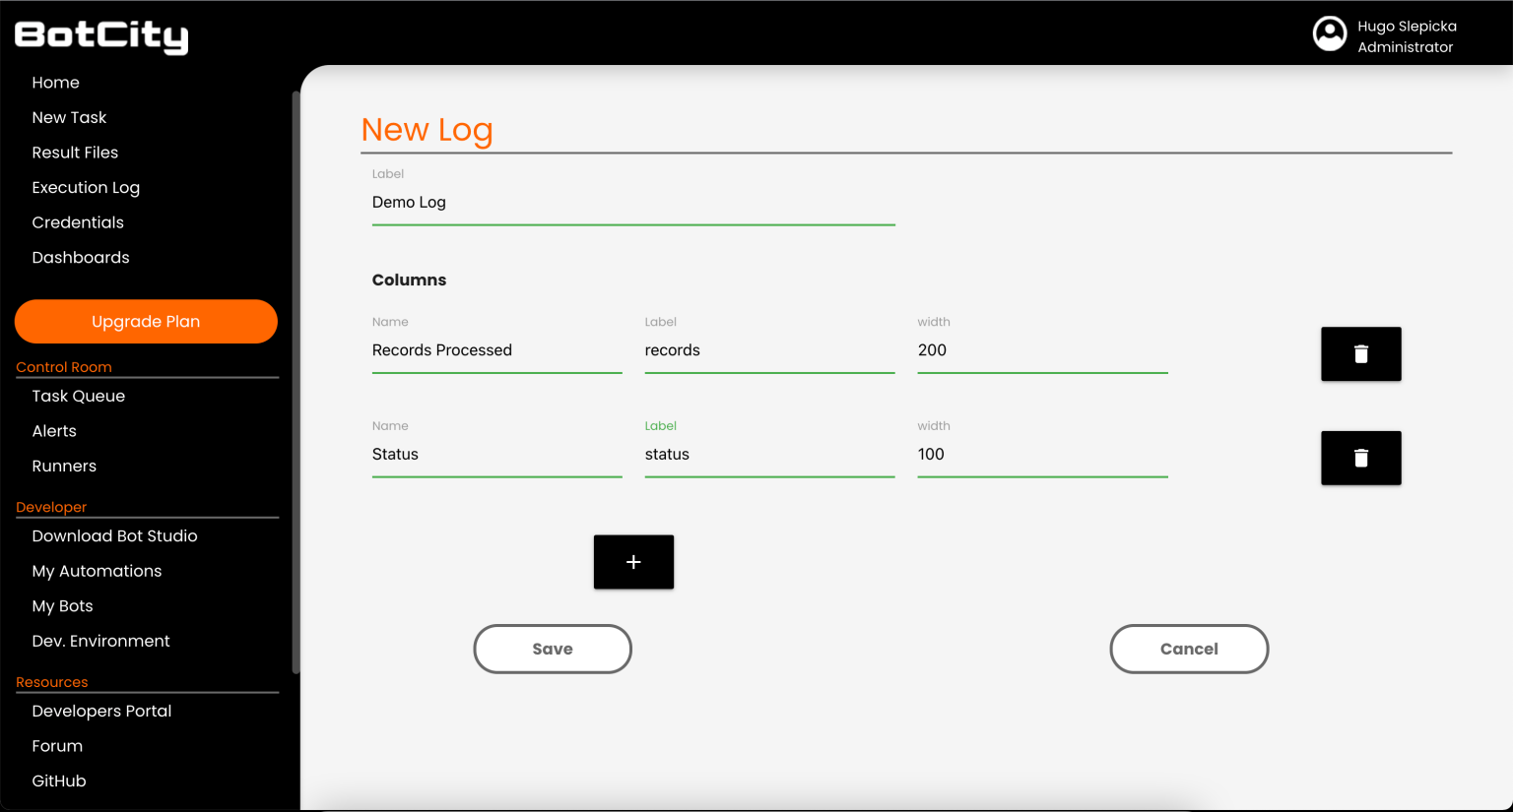Screen dimensions: 1513x812
Task: Click the sidebar vertical scrollbar
Action: click(296, 383)
